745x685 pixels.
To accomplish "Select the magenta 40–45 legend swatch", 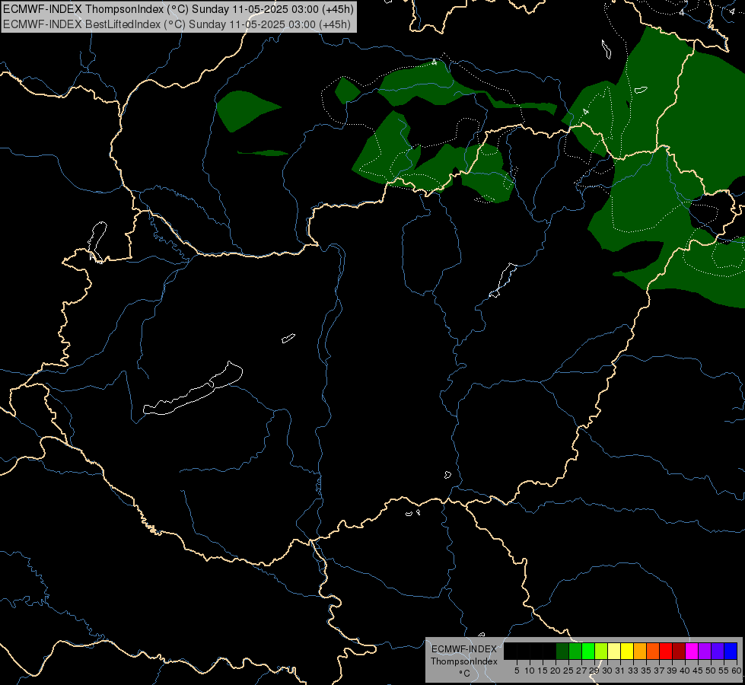I will 692,652.
